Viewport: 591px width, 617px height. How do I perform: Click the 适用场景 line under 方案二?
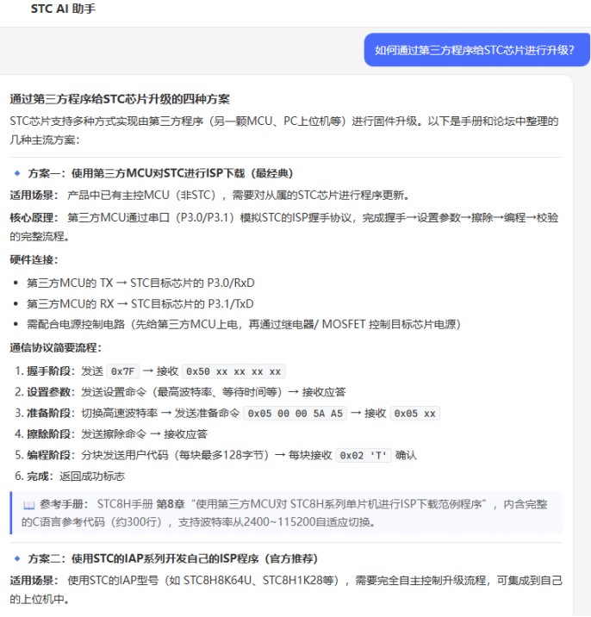coord(286,589)
